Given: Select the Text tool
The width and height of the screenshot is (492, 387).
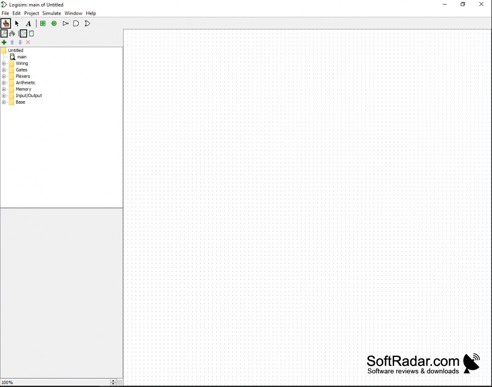Looking at the screenshot, I should coord(28,24).
